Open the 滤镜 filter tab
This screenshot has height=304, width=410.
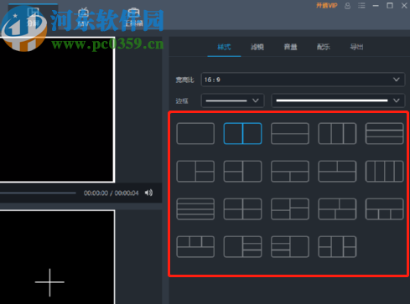[257, 47]
